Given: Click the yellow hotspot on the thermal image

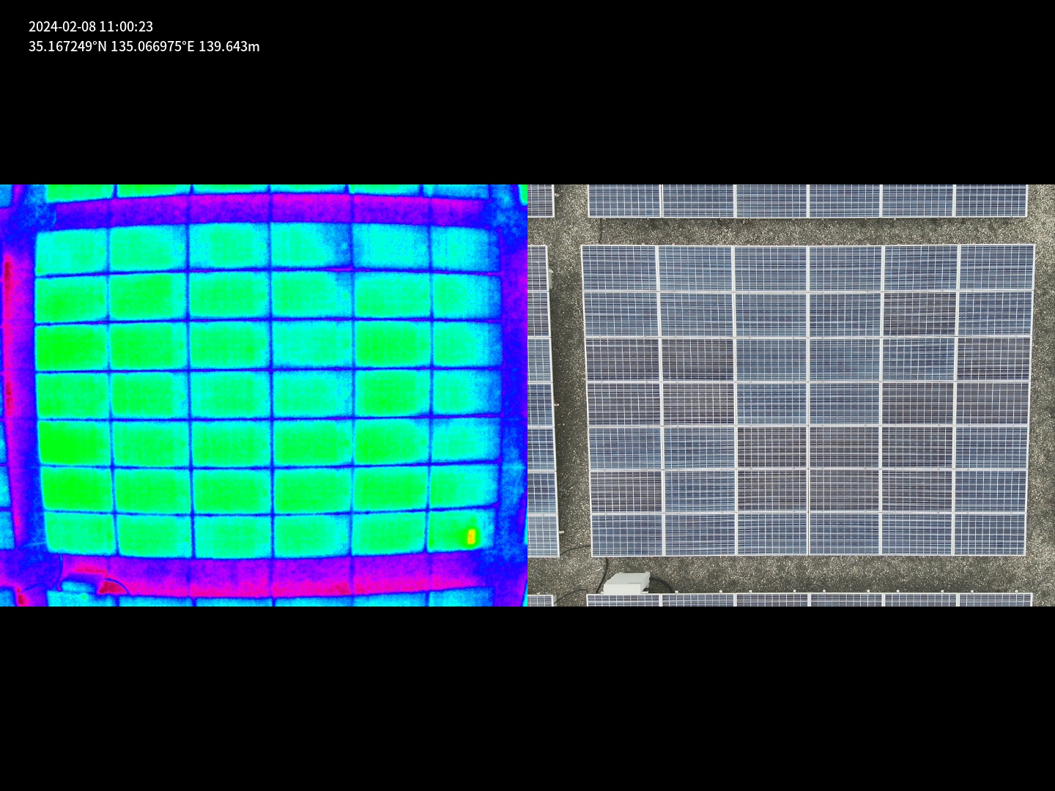Looking at the screenshot, I should 471,536.
